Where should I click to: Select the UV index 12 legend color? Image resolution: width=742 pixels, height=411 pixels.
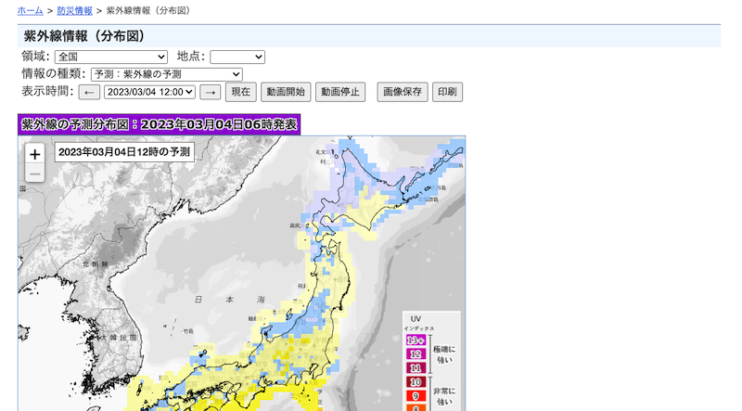pyautogui.click(x=415, y=354)
